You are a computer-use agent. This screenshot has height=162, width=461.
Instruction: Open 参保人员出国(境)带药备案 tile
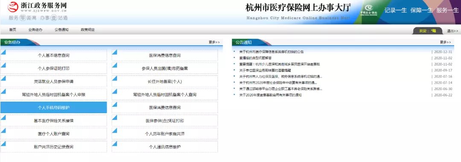[165, 68]
